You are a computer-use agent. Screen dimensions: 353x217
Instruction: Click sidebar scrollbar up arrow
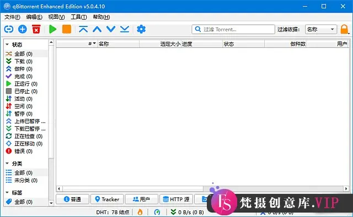(51, 42)
